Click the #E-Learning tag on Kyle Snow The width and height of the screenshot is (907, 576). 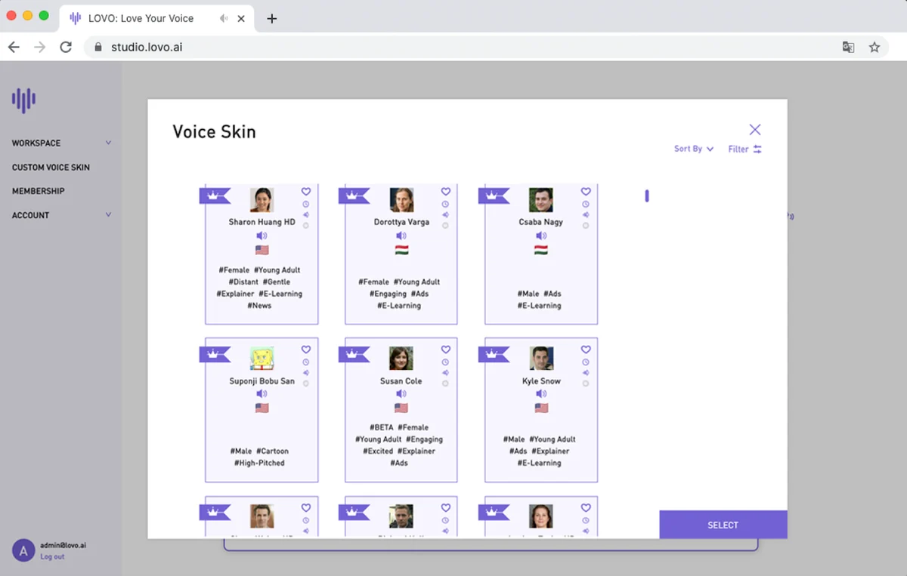tap(541, 463)
